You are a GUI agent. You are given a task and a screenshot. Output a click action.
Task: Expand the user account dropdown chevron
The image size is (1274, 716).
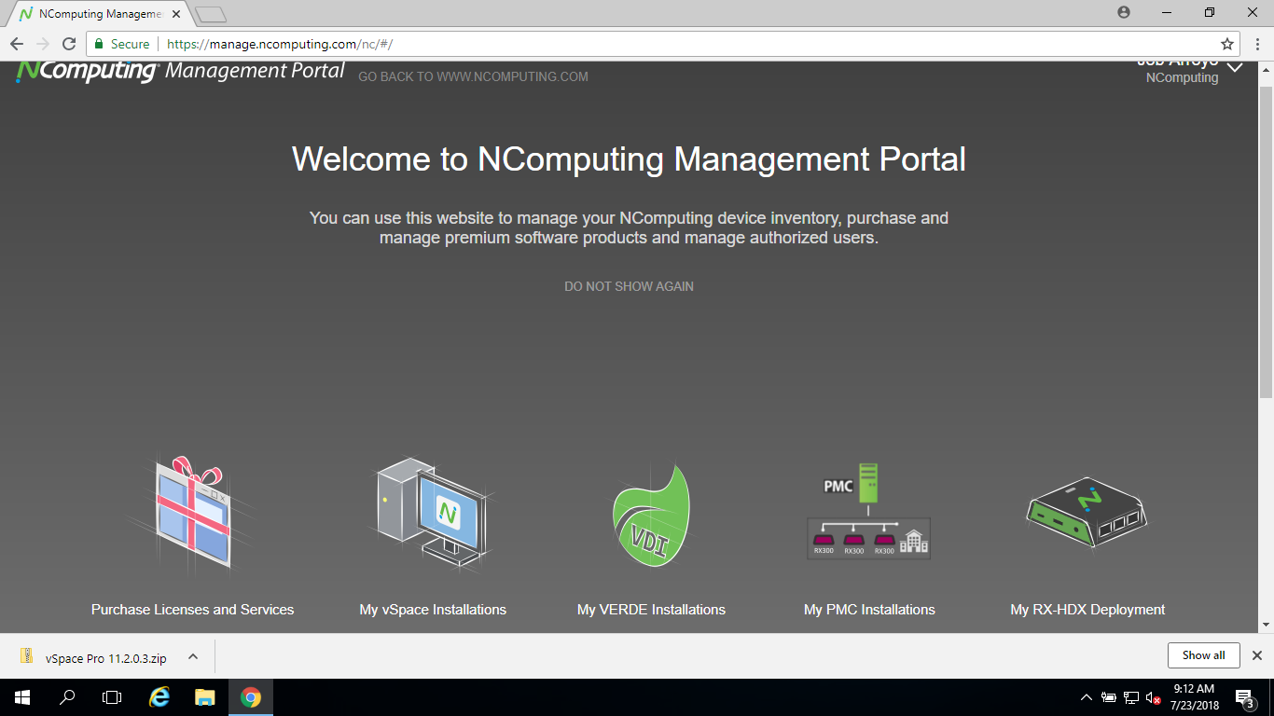(1235, 68)
